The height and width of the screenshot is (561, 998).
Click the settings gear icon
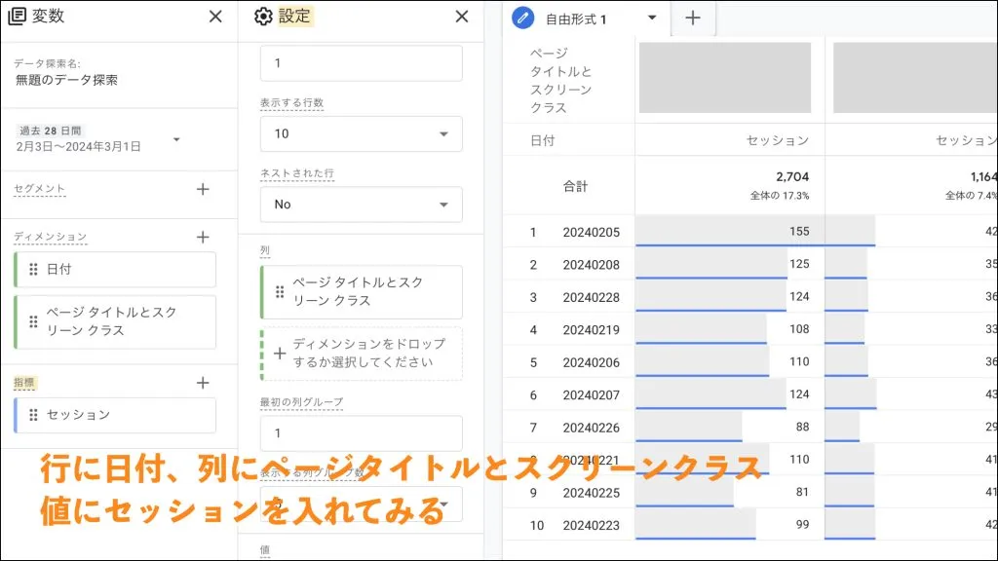[263, 17]
